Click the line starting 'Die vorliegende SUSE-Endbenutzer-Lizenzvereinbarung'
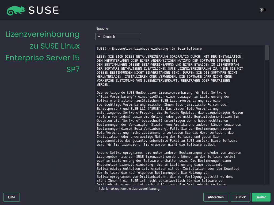The width and height of the screenshot is (274, 205). tap(161, 93)
